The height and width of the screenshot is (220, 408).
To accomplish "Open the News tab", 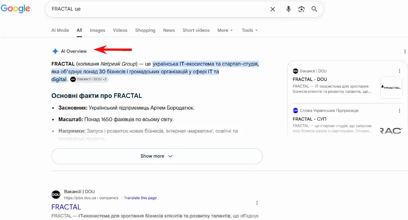I will click(x=169, y=30).
